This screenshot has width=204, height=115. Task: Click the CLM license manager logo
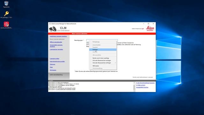59,29
